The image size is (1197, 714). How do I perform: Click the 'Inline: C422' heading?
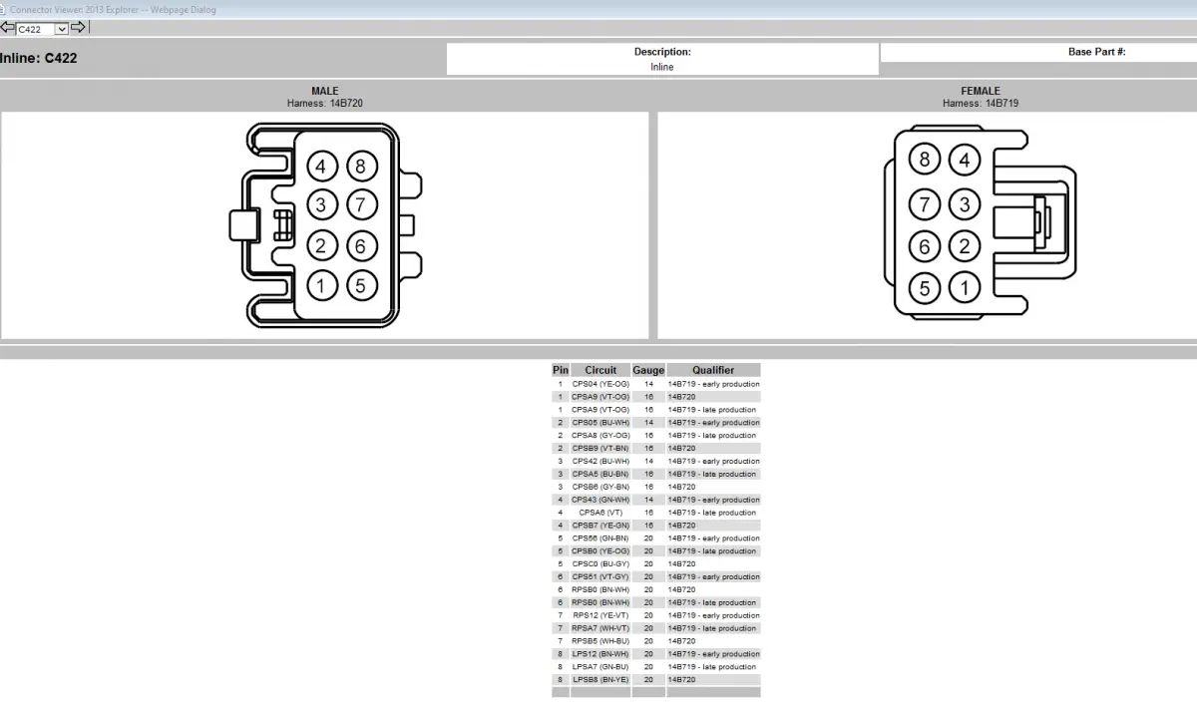(39, 58)
